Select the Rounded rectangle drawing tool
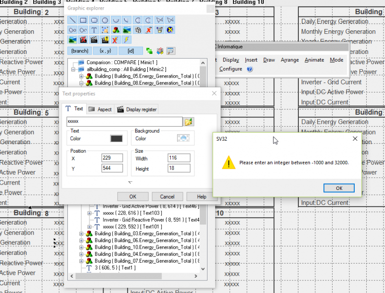Image resolution: width=385 pixels, height=293 pixels. [x=94, y=20]
